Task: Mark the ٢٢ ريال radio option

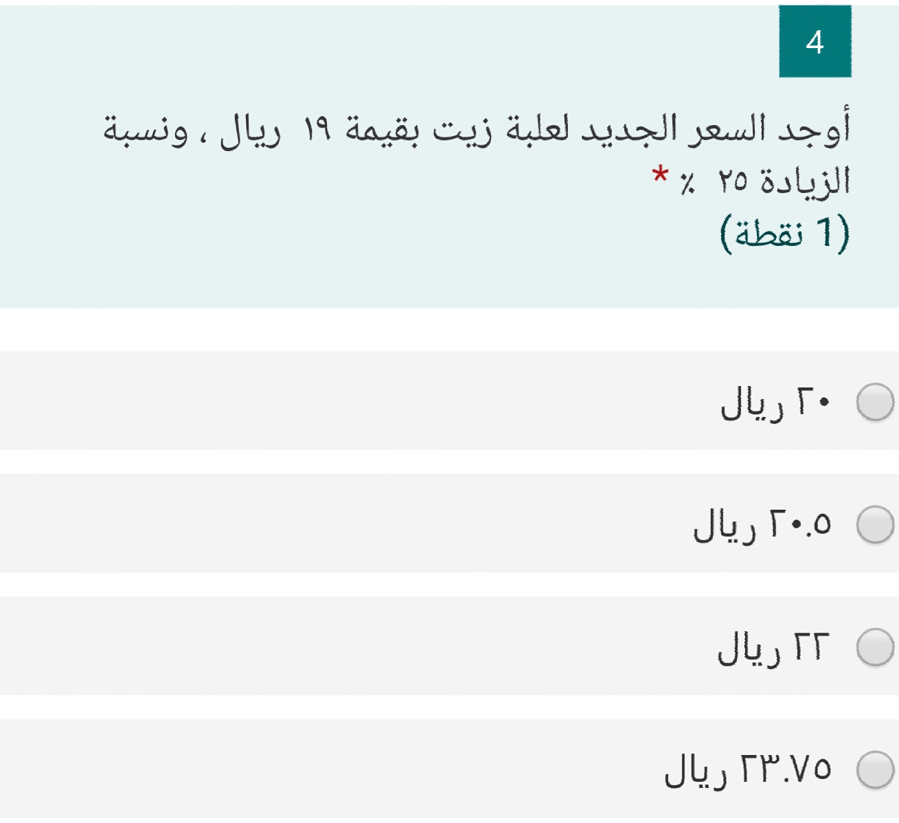Action: [x=875, y=647]
